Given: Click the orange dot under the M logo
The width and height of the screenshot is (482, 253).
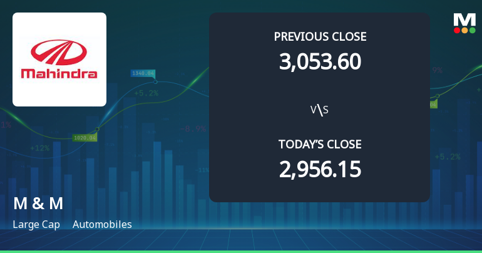Looking at the screenshot, I should pyautogui.click(x=464, y=29).
